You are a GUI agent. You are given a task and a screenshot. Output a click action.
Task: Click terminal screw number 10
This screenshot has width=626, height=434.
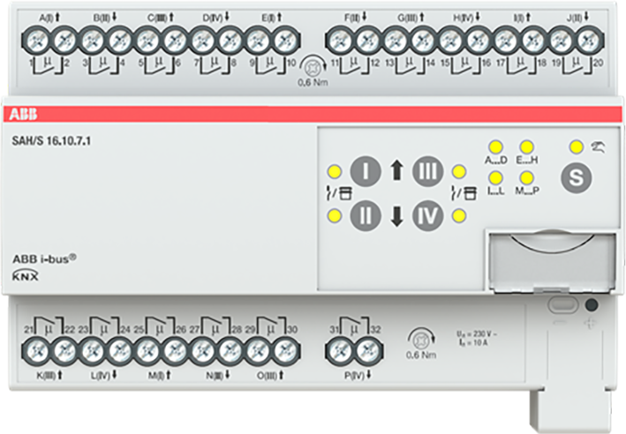286,41
